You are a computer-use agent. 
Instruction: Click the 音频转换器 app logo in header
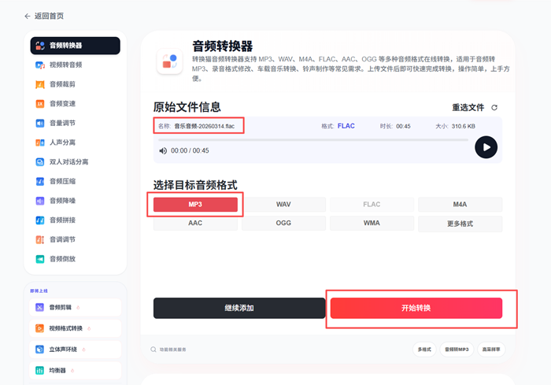(x=169, y=61)
